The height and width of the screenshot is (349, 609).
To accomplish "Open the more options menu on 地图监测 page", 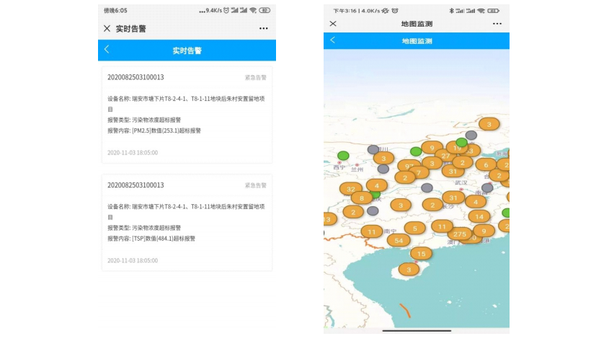I will click(497, 24).
